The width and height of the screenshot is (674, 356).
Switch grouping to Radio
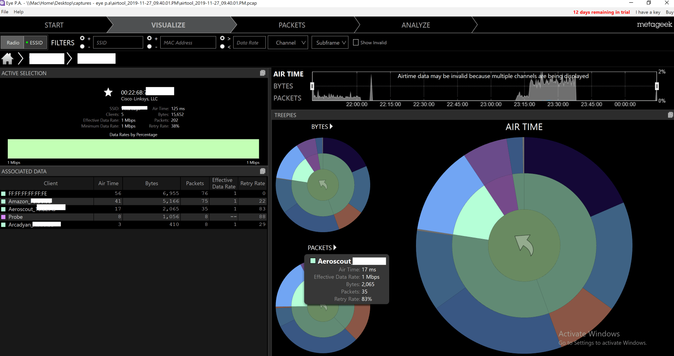point(13,43)
